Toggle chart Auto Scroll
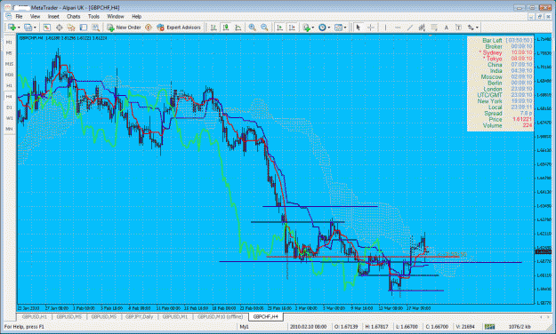Screen dimensions: 556x334 coord(279,28)
